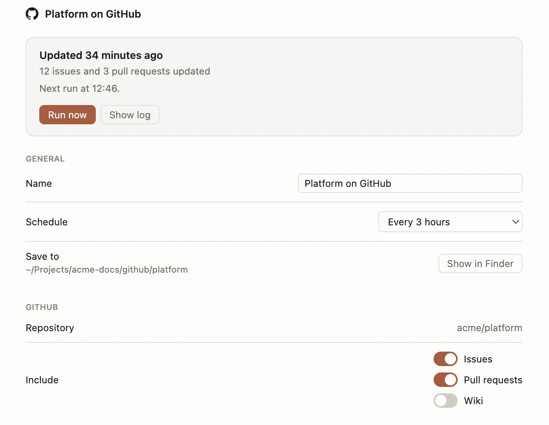Click the 'Updated 34 minutes ago' status heading
This screenshot has width=549, height=425.
coord(101,55)
